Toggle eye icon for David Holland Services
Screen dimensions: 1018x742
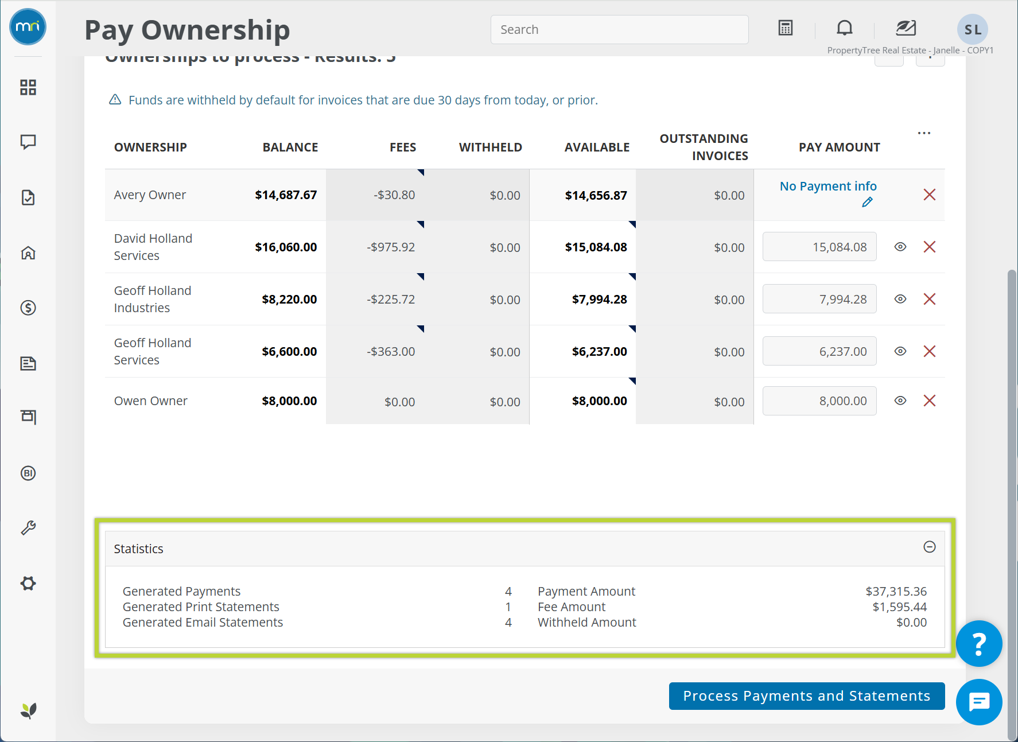click(900, 247)
